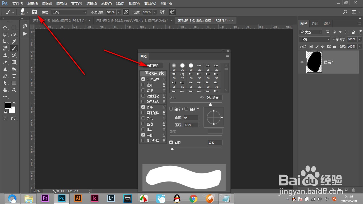Switch to the 路径 tab
The height and width of the screenshot is (204, 363).
(327, 23)
